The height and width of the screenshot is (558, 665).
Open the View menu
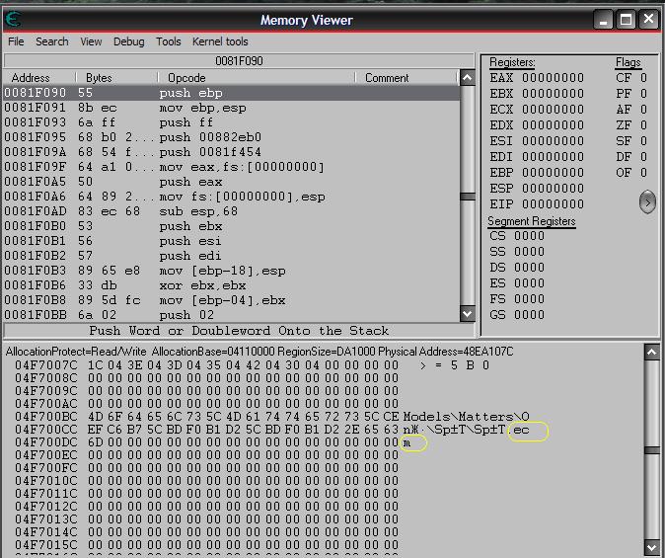point(91,41)
